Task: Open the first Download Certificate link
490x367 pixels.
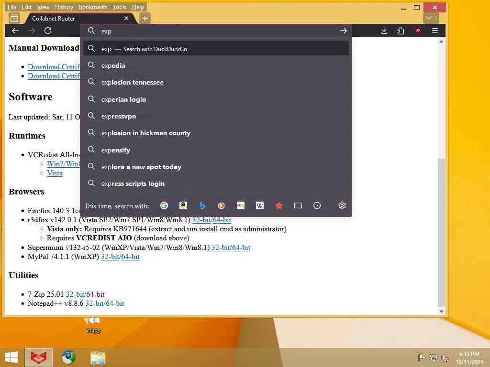Action: (54, 67)
